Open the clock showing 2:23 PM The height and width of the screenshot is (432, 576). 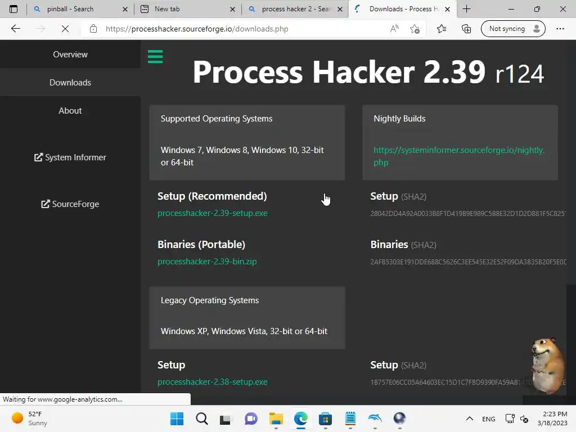point(552,418)
